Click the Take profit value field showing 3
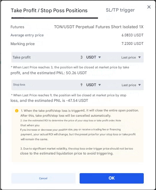 coord(81,57)
